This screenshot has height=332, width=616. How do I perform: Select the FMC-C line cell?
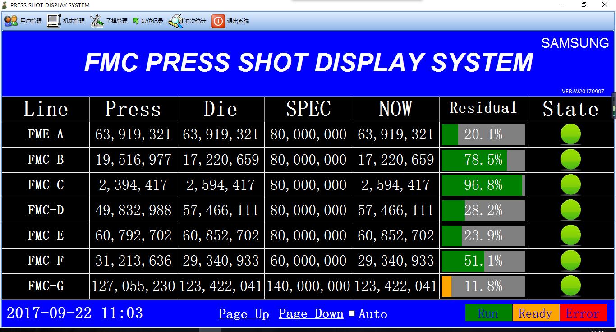[x=46, y=185]
